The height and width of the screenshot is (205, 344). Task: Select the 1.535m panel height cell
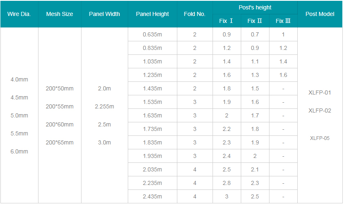click(152, 102)
